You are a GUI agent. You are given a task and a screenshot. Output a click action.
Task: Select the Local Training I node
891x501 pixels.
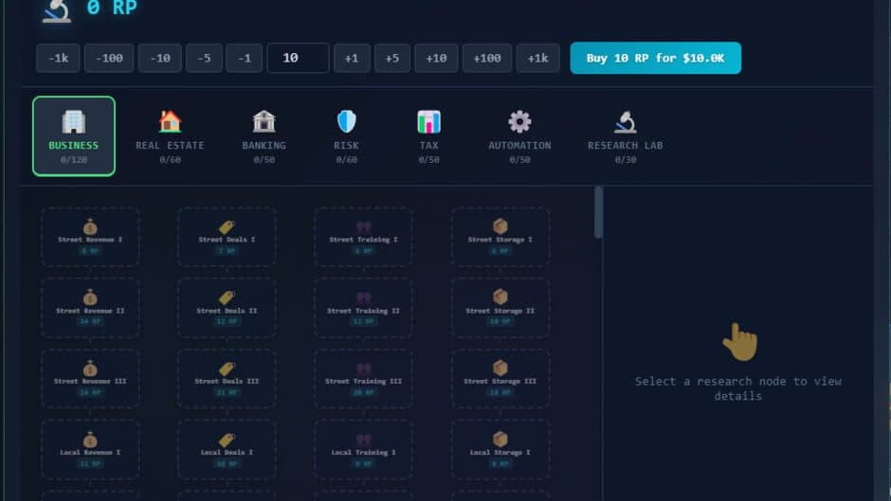coord(364,449)
